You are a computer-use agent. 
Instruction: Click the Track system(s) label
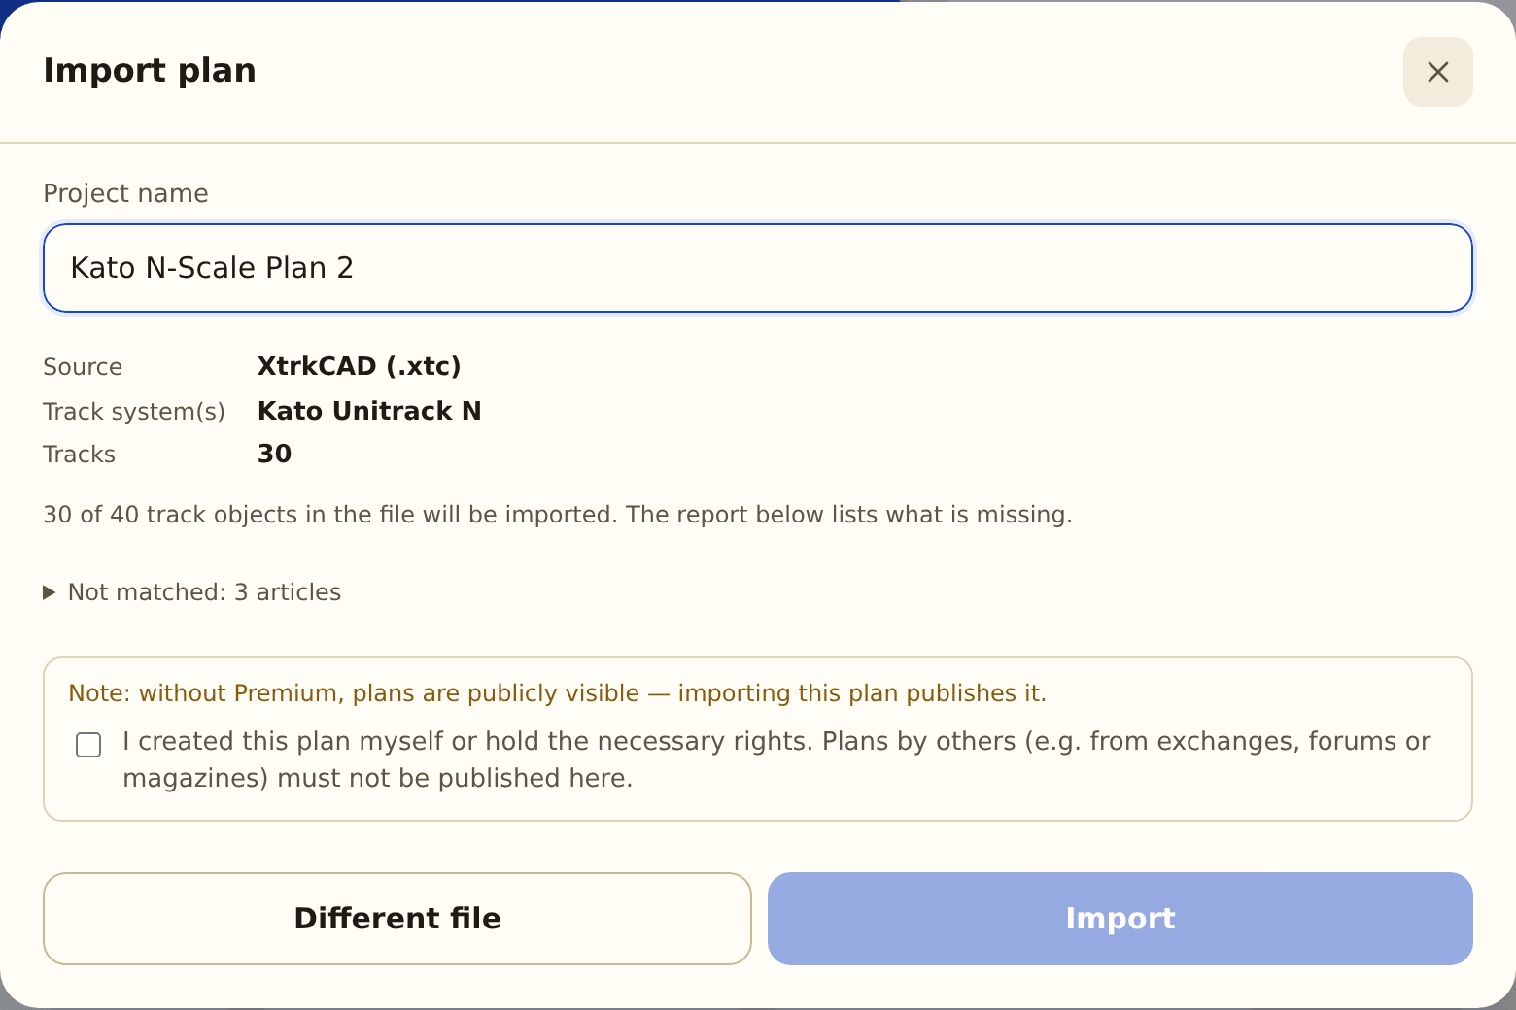[134, 412]
